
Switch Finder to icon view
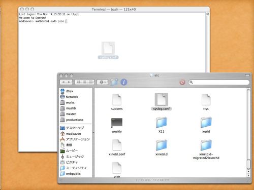[79, 82]
